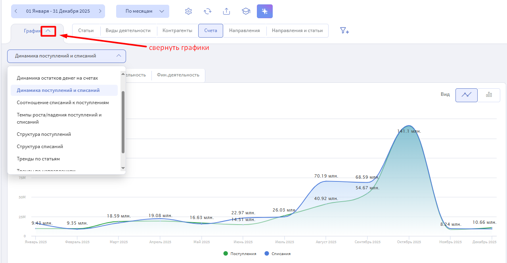Go to previous period with left arrow
The height and width of the screenshot is (263, 507).
(x=16, y=11)
